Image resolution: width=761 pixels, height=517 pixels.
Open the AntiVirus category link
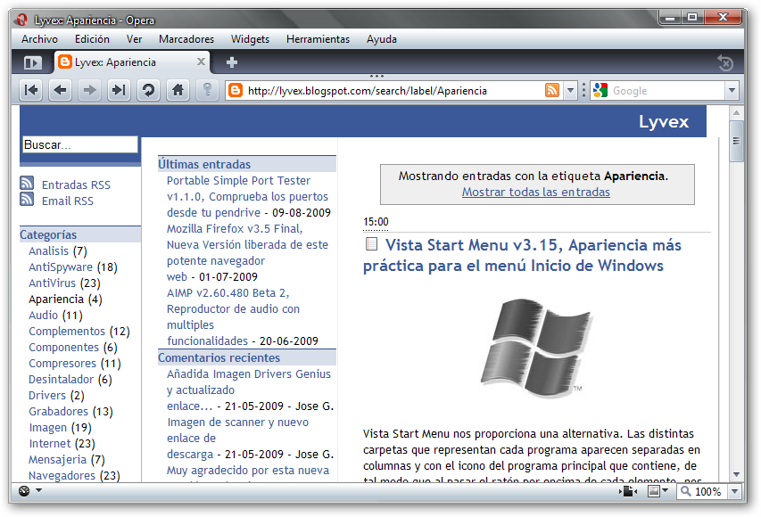coord(52,283)
